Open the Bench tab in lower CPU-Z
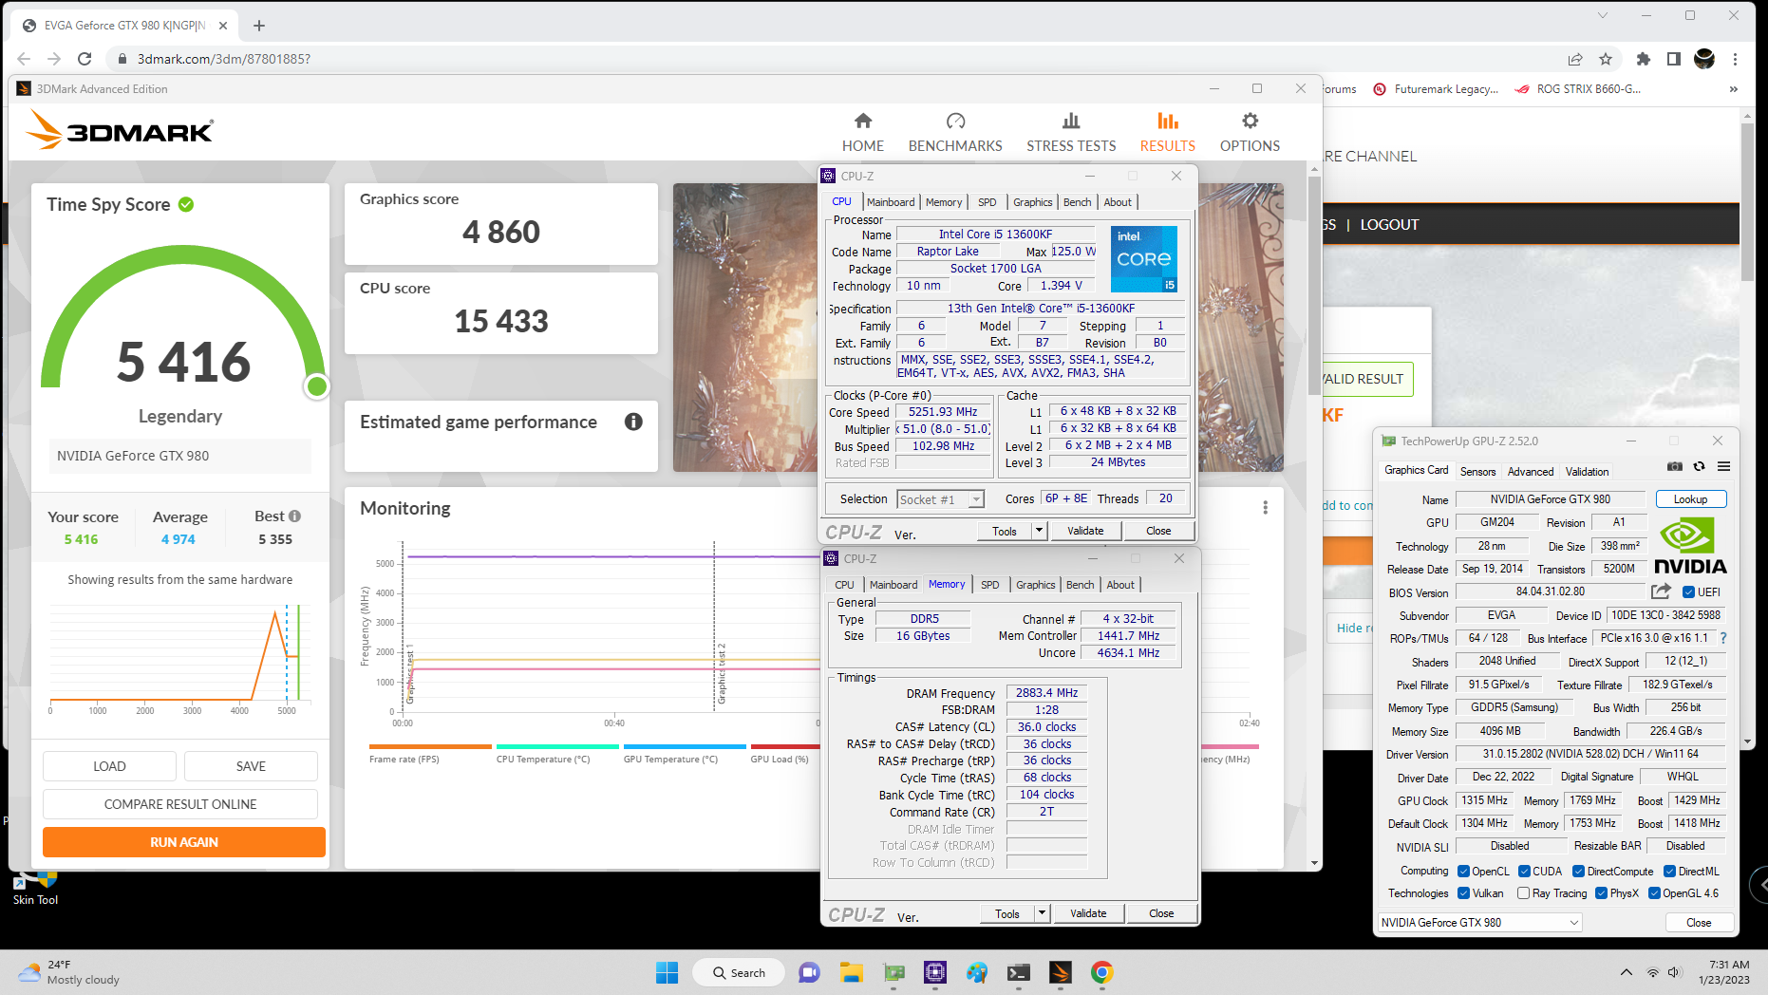The image size is (1768, 995). pyautogui.click(x=1081, y=585)
